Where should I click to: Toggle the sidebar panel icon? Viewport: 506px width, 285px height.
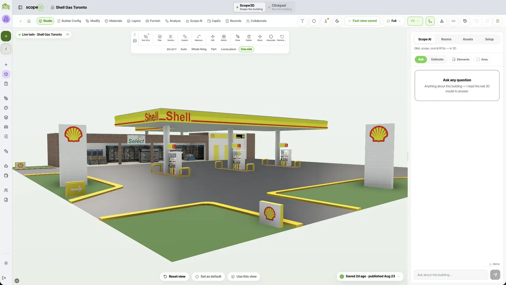(20, 7)
